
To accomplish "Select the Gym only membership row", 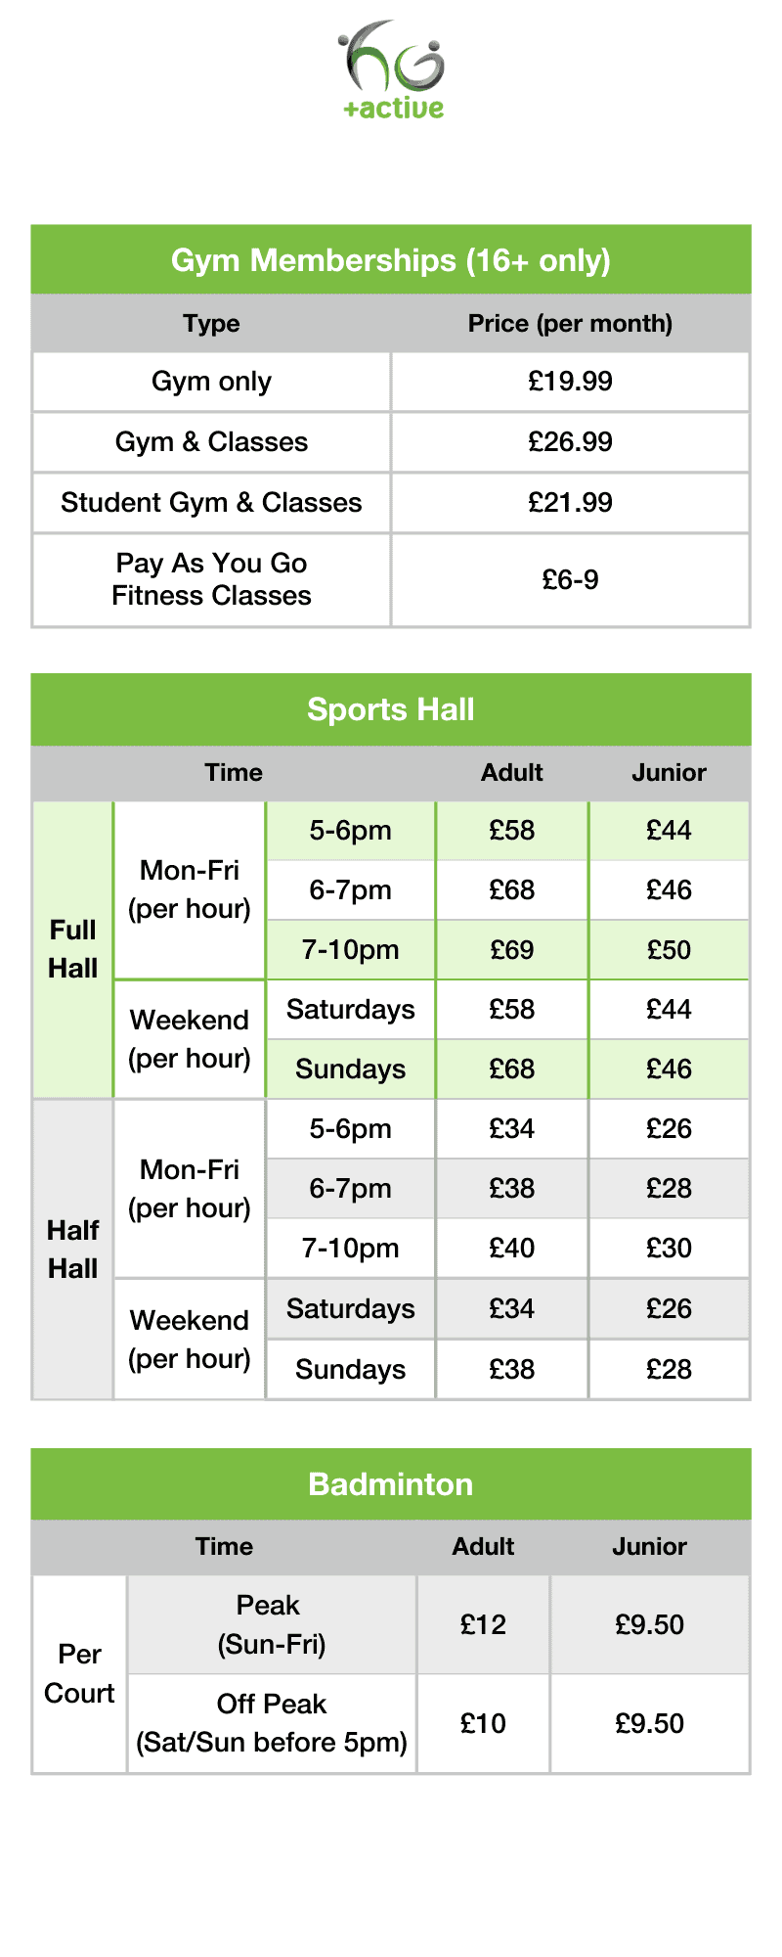I will click(x=211, y=382).
